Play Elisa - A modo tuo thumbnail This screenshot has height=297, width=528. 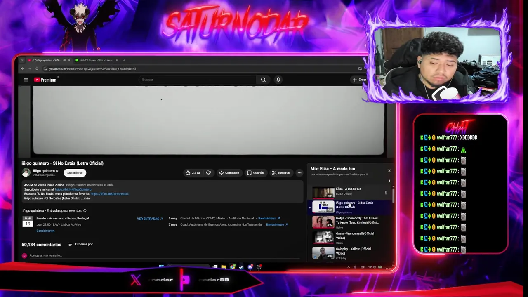click(x=323, y=193)
